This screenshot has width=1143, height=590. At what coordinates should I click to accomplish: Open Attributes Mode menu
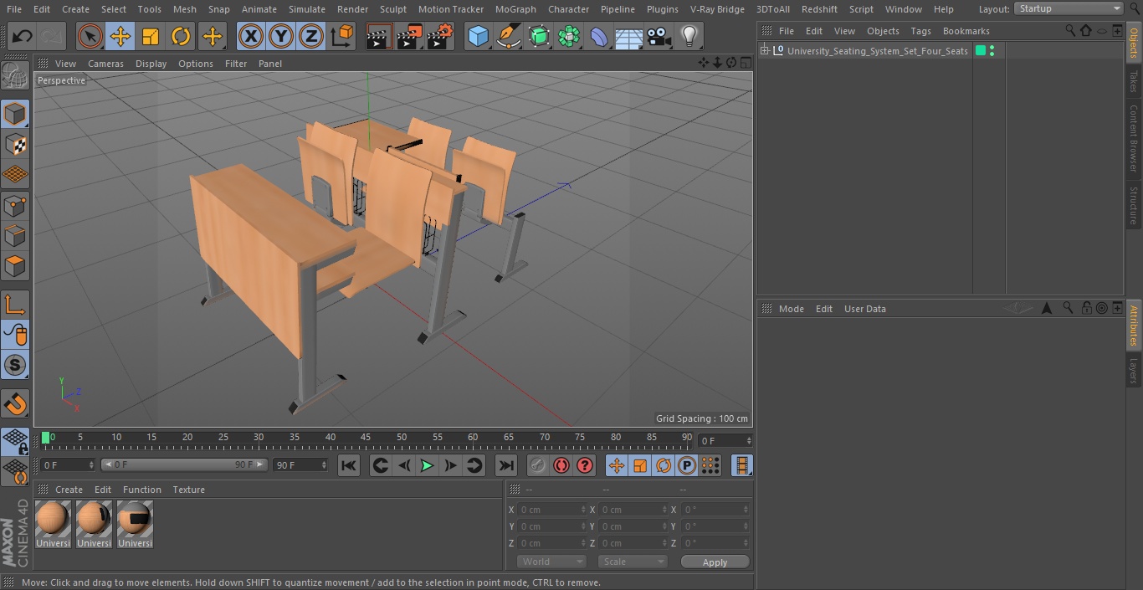click(x=791, y=309)
